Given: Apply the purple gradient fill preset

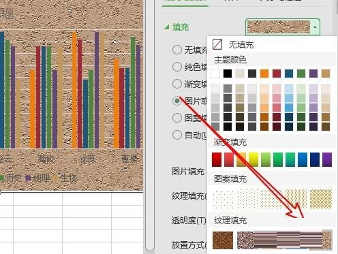Looking at the screenshot, I should click(327, 159).
